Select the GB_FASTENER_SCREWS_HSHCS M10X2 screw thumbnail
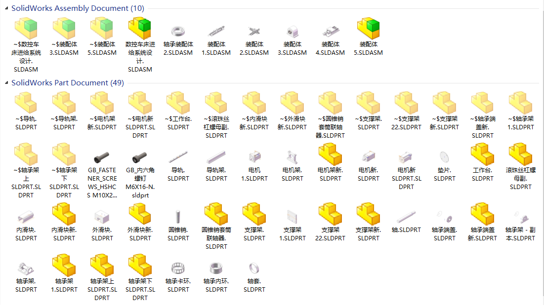The width and height of the screenshot is (544, 306). tap(102, 157)
